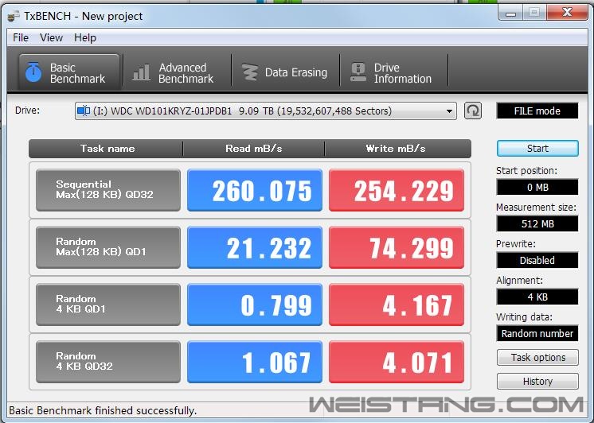Click the Alignment: label

[x=519, y=281]
